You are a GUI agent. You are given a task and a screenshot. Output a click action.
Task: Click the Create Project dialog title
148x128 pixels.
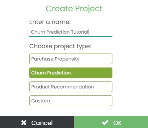pyautogui.click(x=74, y=9)
